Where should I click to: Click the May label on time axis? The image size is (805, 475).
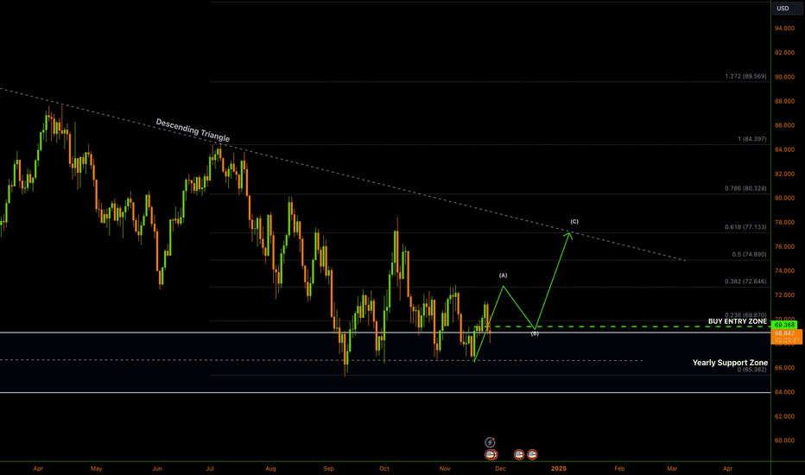click(x=96, y=469)
